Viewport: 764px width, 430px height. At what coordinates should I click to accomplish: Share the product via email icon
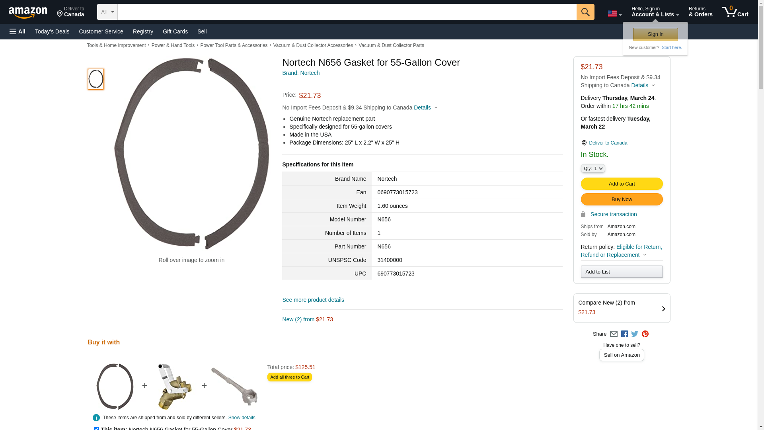(x=614, y=334)
